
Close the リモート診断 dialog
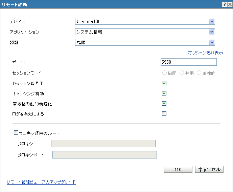(229, 4)
